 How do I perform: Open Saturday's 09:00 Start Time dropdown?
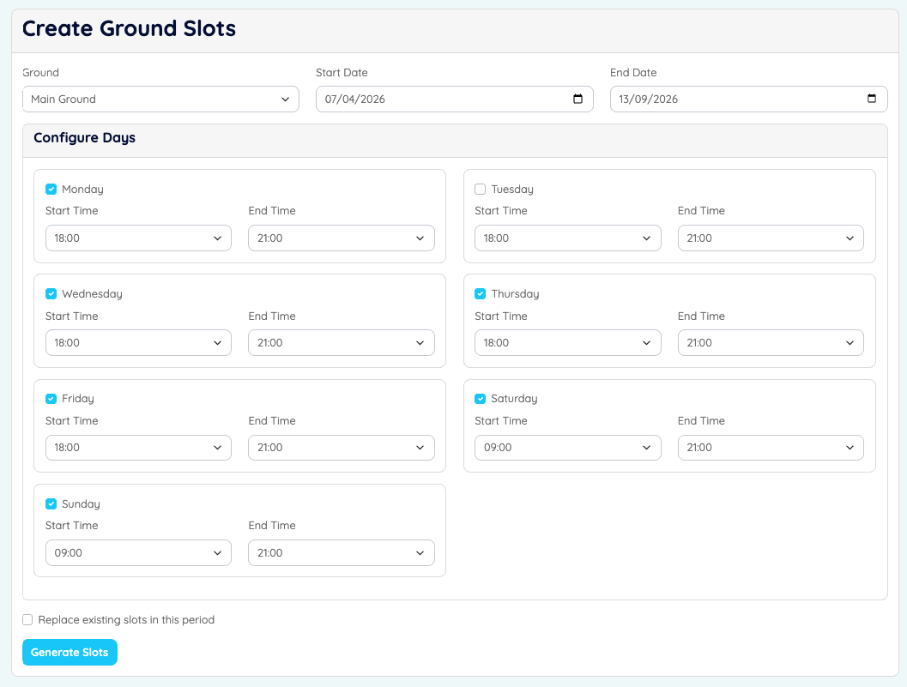point(567,447)
